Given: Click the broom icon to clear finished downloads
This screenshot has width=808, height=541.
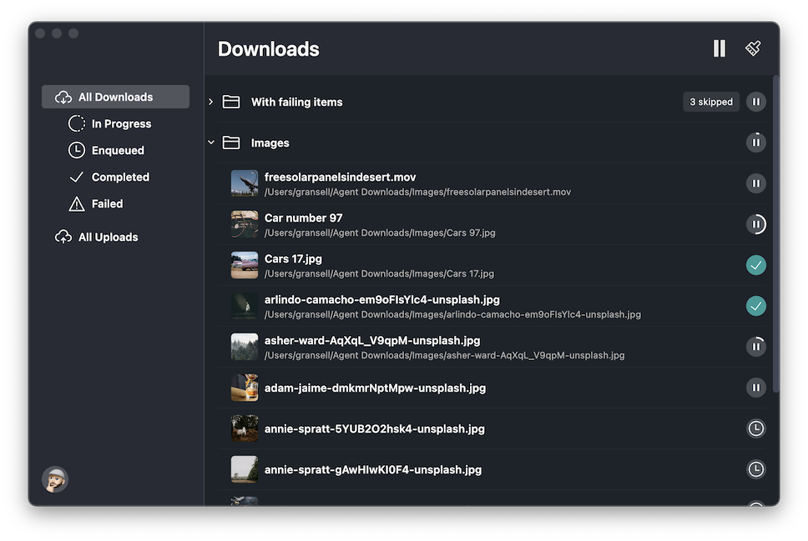Looking at the screenshot, I should coord(752,48).
